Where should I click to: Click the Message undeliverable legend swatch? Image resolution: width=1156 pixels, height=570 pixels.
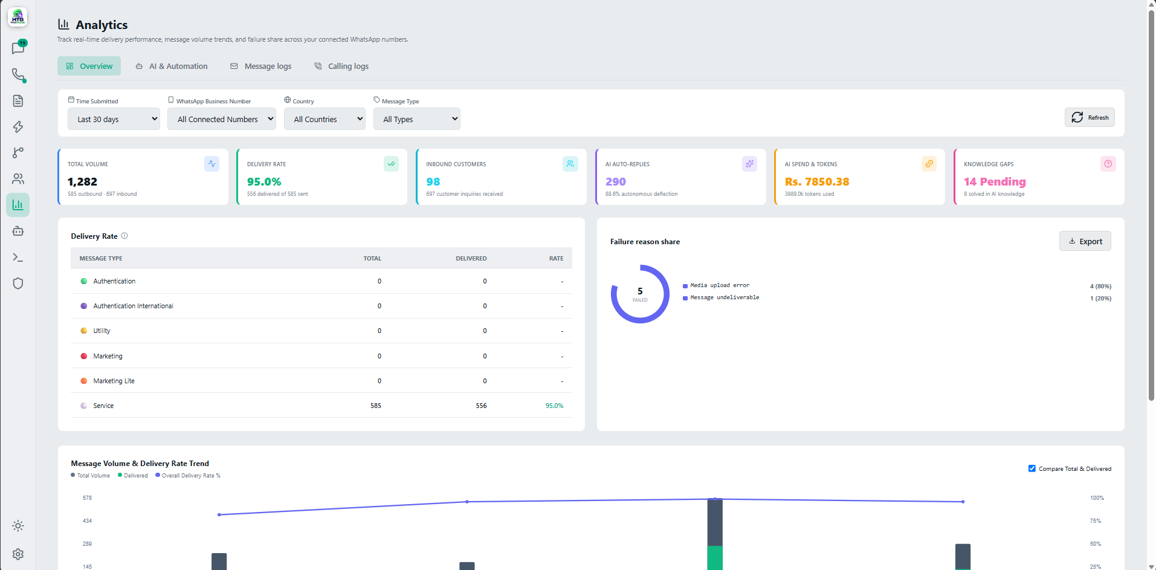(685, 298)
